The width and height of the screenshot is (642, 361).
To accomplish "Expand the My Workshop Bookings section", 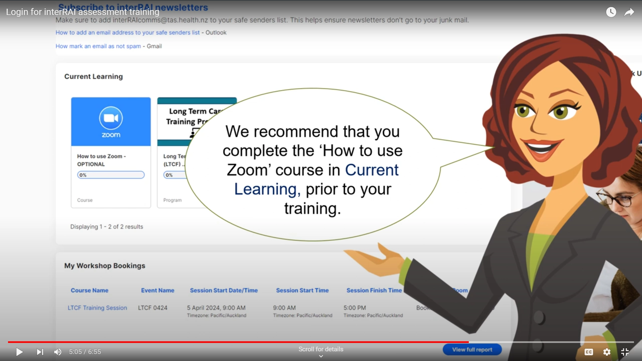I will [105, 265].
